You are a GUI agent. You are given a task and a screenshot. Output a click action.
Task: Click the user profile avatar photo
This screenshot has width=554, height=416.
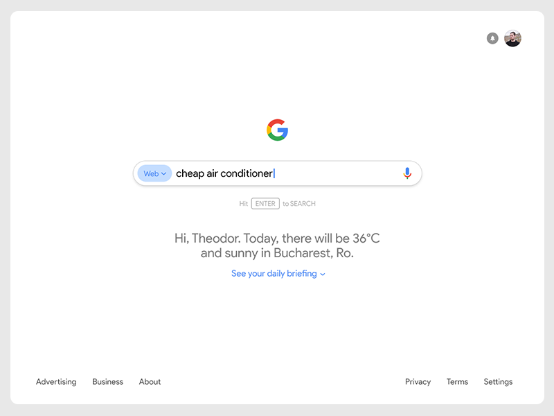(512, 38)
